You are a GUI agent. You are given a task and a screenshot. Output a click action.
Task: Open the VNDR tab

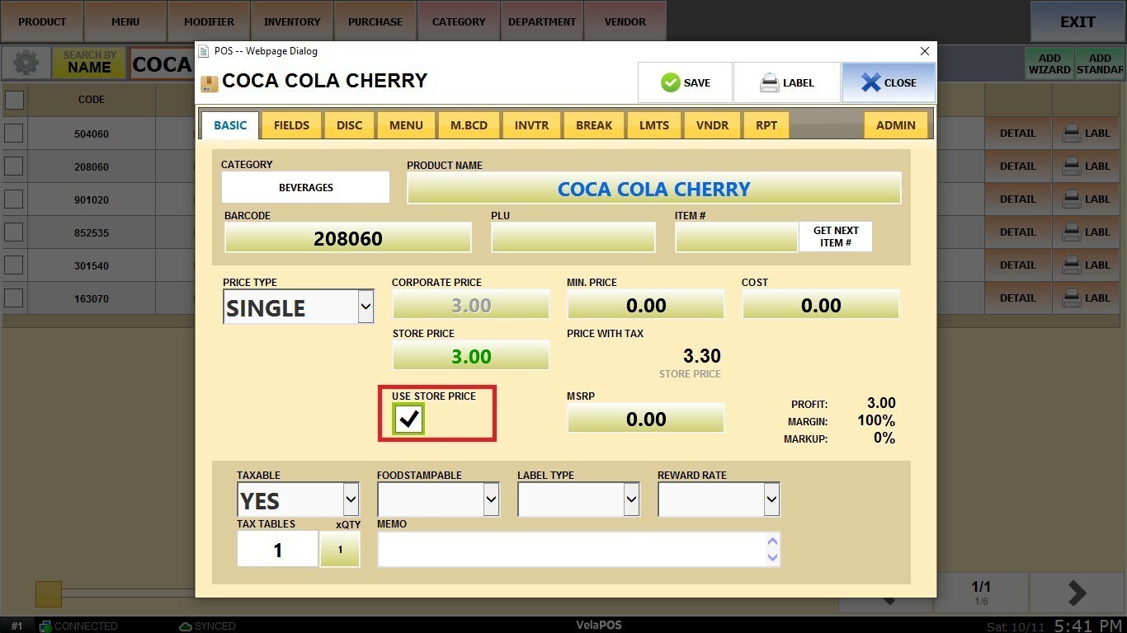(x=712, y=125)
